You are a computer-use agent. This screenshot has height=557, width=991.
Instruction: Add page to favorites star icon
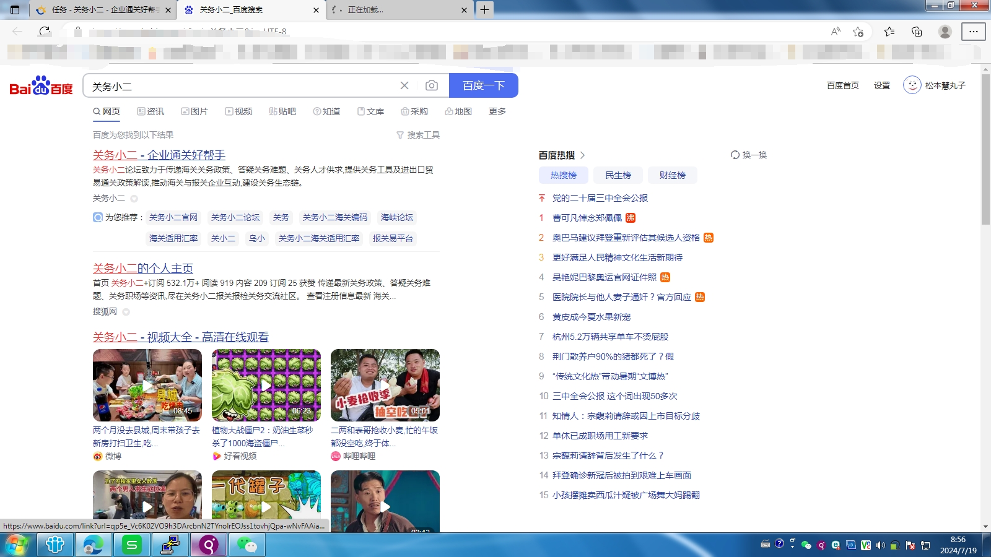858,32
